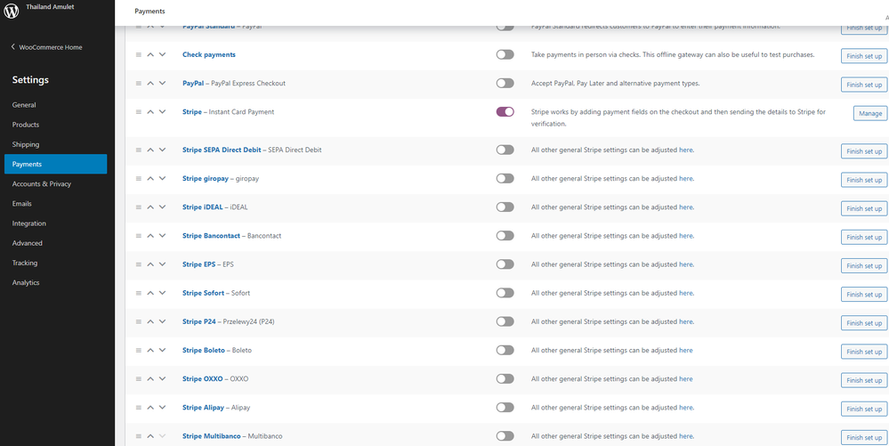Move Stripe SEPA Direct Debit up

(150, 150)
